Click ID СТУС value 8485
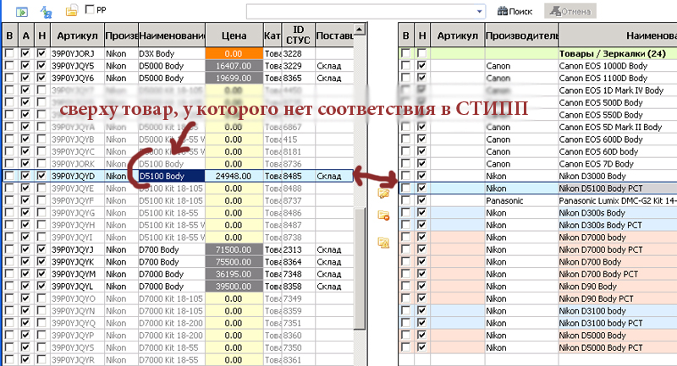The image size is (677, 366). (298, 176)
